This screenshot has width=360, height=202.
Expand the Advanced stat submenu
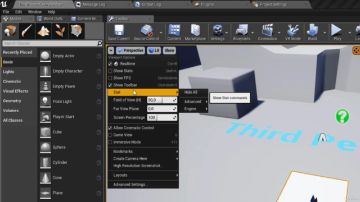point(194,102)
